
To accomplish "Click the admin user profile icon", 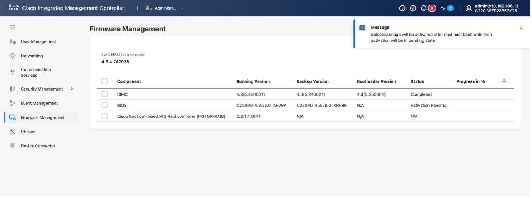I will tap(469, 8).
